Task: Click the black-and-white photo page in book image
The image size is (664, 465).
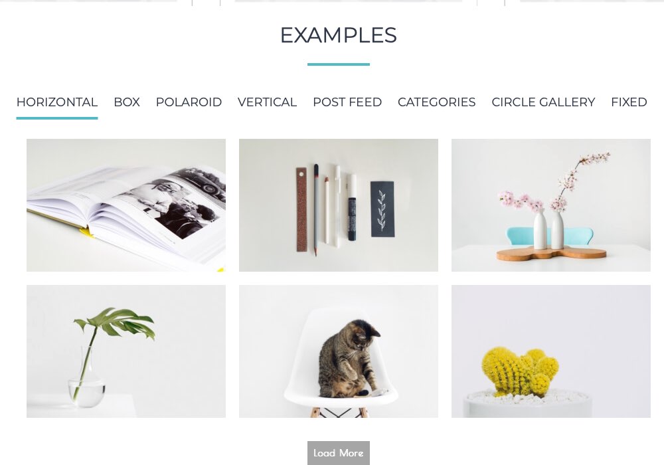Action: tap(178, 203)
